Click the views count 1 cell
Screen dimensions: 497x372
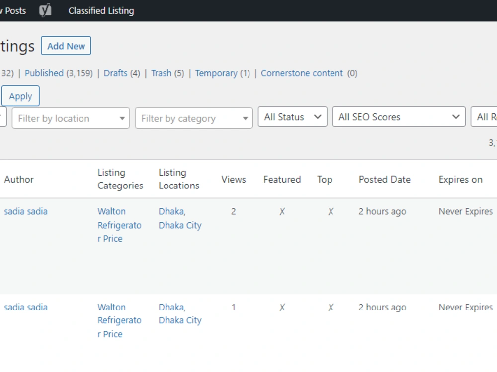coord(233,307)
